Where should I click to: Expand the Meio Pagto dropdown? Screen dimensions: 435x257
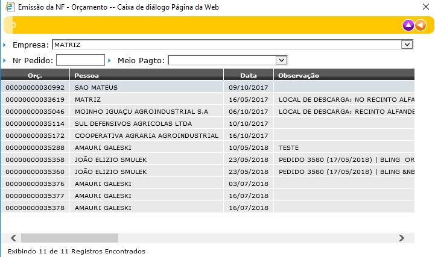[x=281, y=60]
